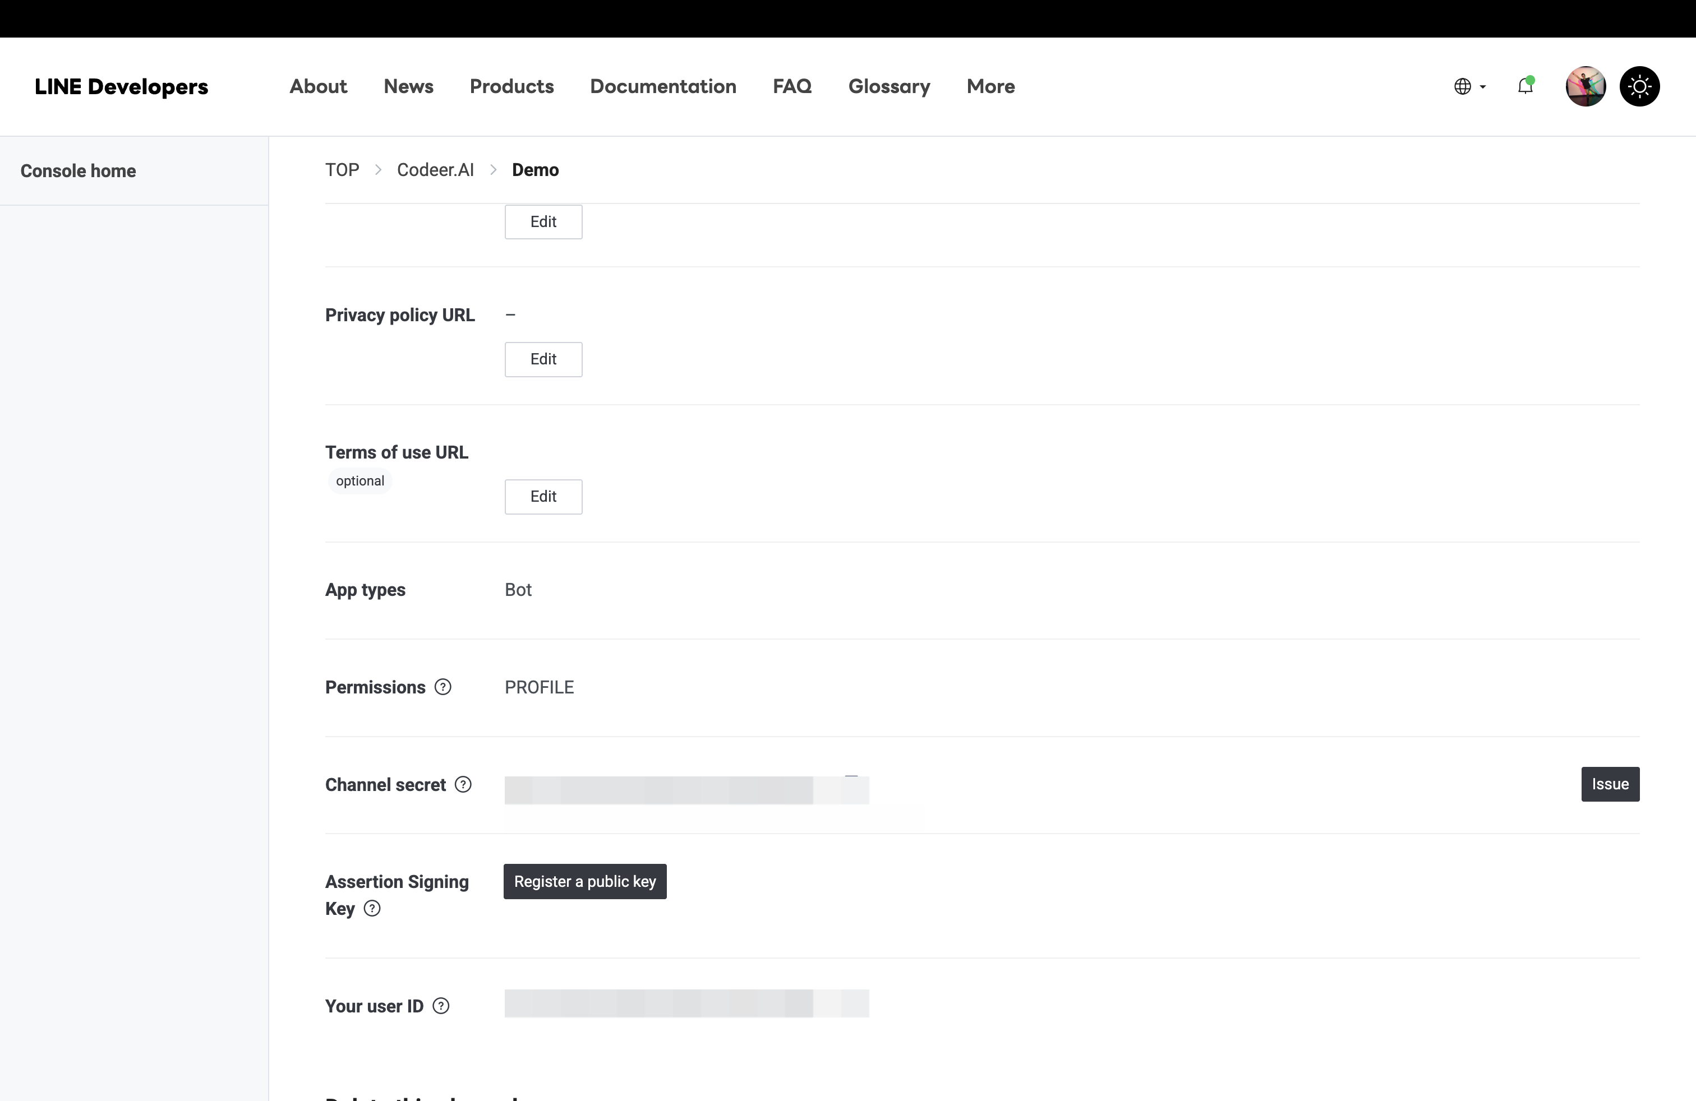Expand the language dropdown arrow
Viewport: 1696px width, 1101px height.
1482,87
